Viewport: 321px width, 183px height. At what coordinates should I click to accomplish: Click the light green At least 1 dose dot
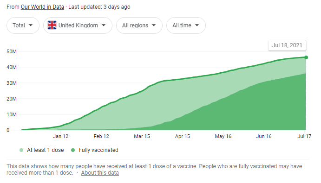pos(21,150)
